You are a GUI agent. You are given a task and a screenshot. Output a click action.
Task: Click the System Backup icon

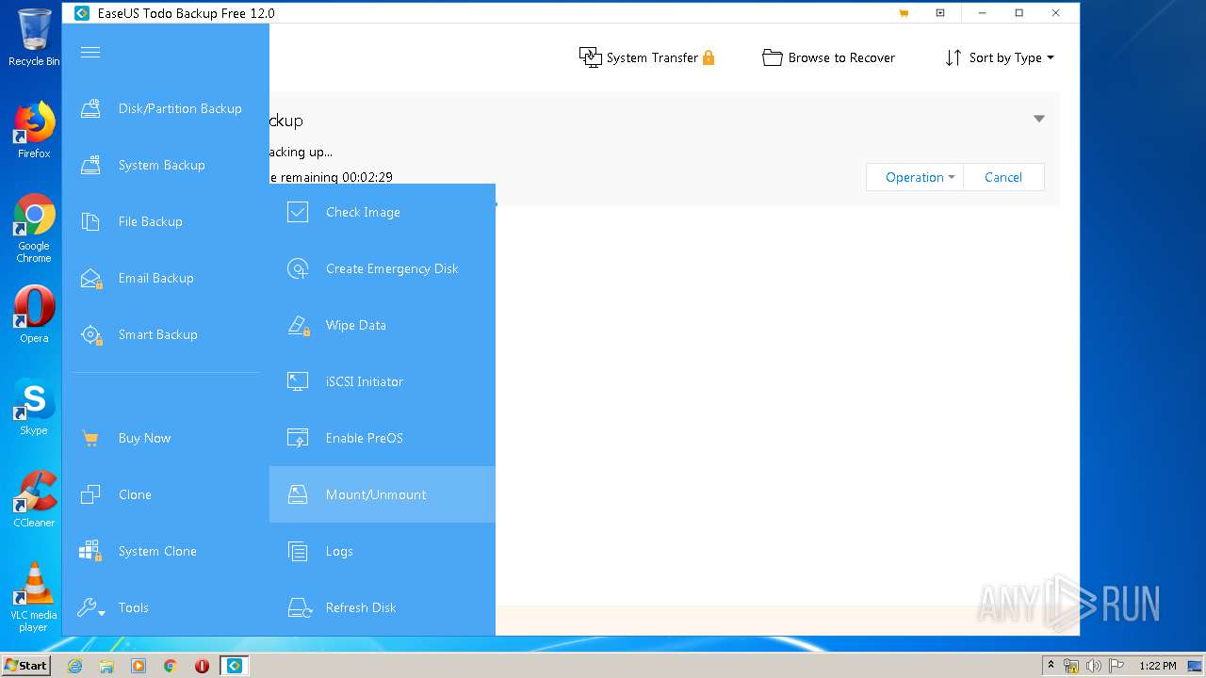90,165
